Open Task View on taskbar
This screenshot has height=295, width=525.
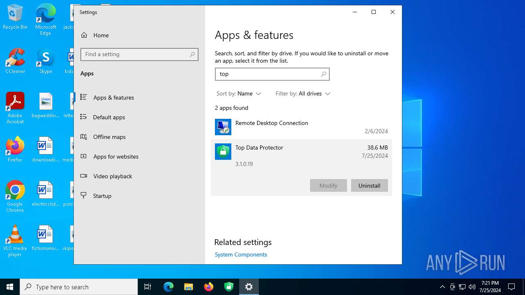148,287
